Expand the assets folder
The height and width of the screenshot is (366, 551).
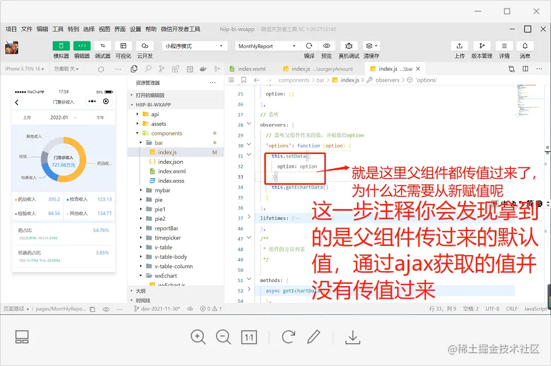pos(137,124)
